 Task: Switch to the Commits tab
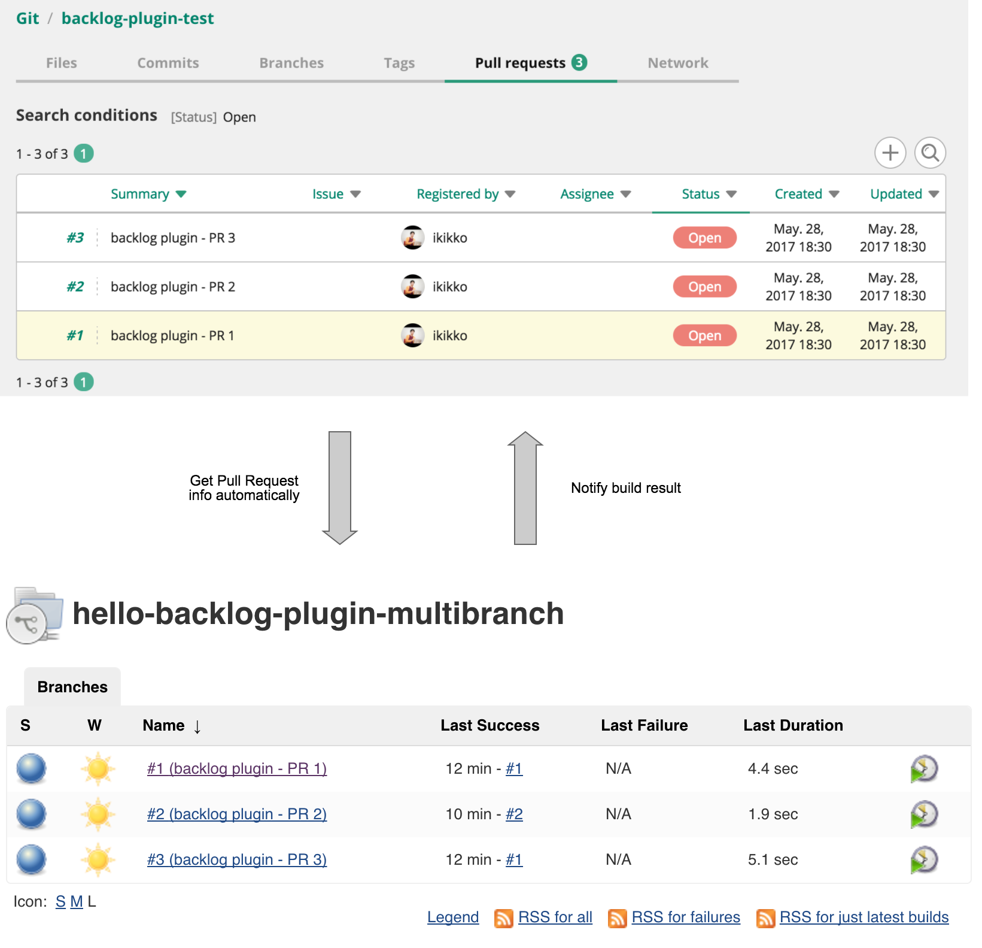point(168,63)
